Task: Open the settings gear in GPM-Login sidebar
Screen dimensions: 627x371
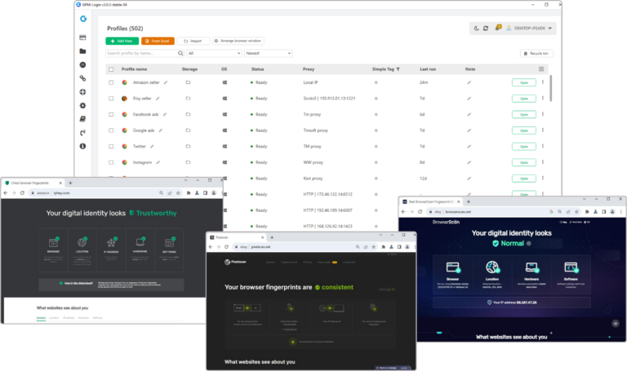Action: coord(82,105)
